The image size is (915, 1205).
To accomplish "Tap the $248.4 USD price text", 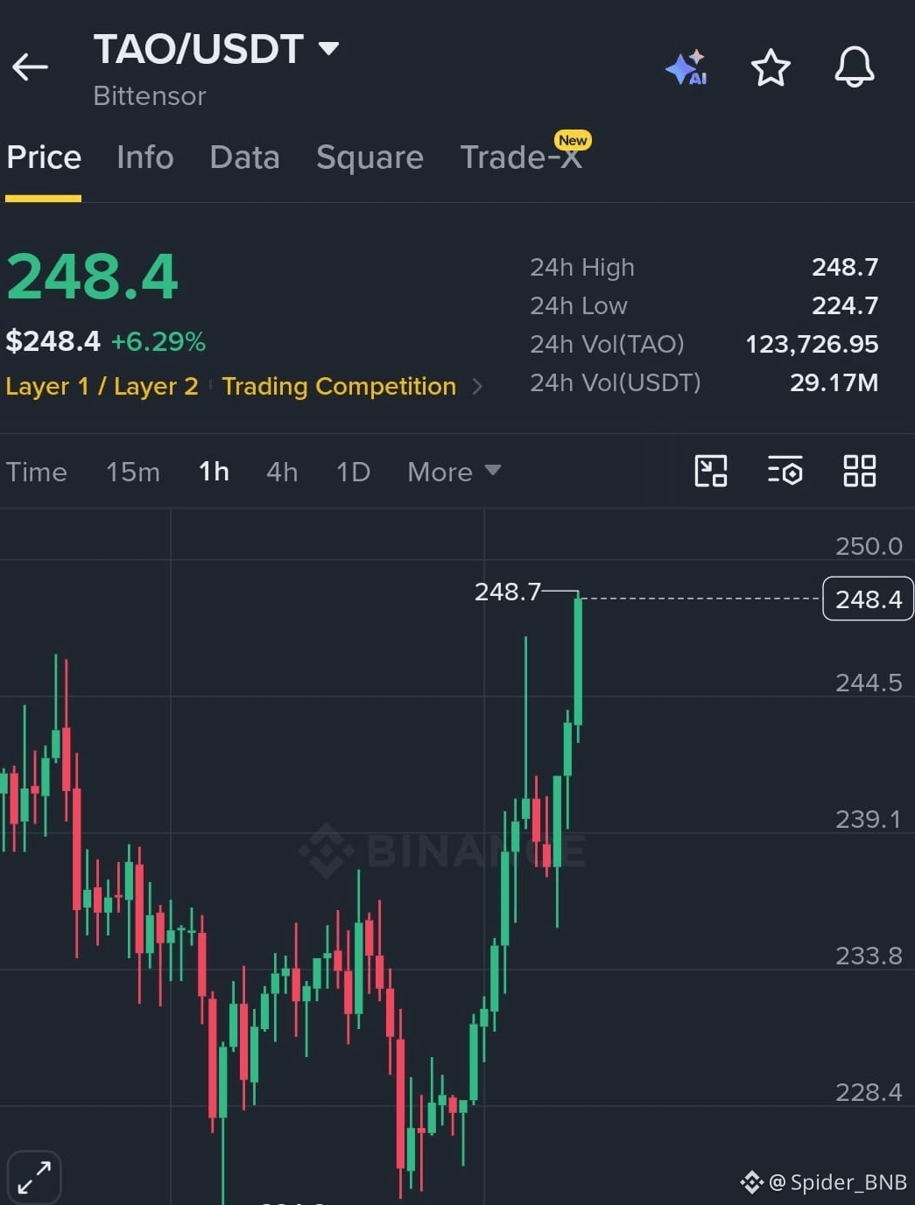I will (53, 341).
